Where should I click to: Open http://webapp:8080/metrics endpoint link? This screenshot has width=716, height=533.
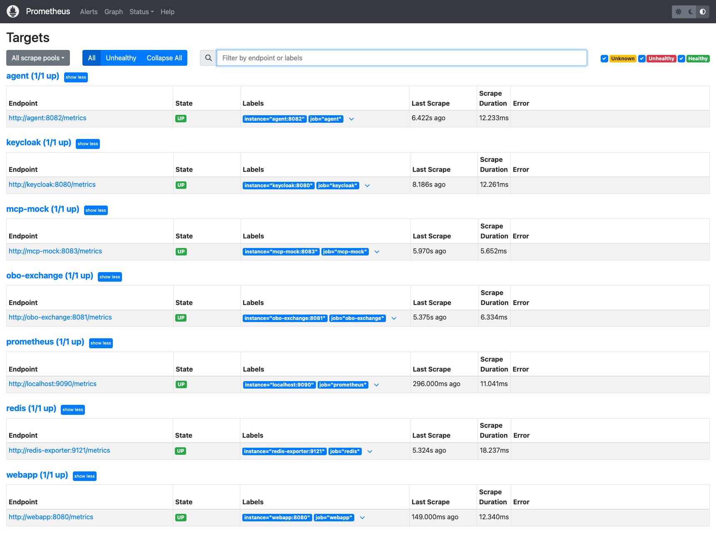[x=51, y=517]
